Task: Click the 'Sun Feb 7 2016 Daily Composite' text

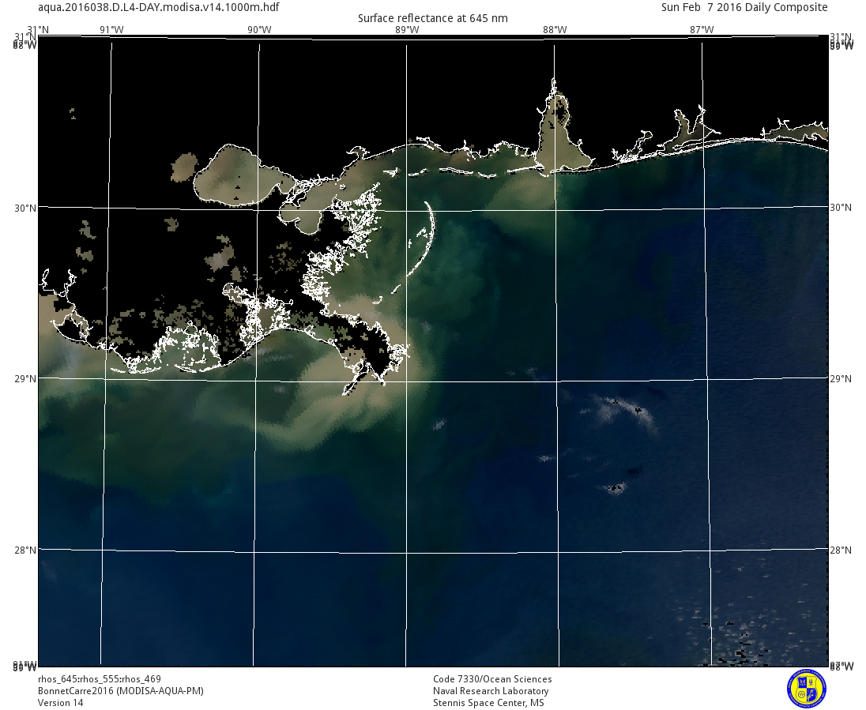Action: [744, 7]
